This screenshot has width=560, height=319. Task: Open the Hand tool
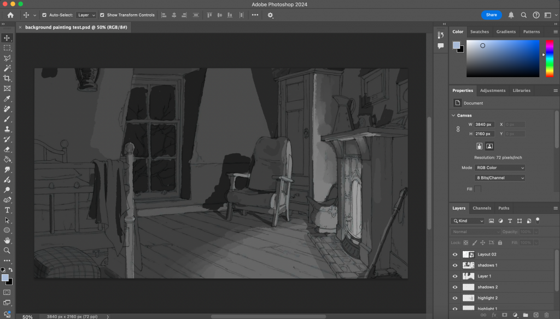[x=7, y=240]
